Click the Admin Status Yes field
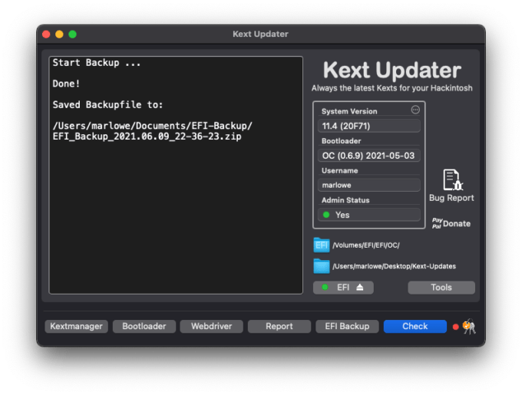Image resolution: width=522 pixels, height=395 pixels. (369, 215)
